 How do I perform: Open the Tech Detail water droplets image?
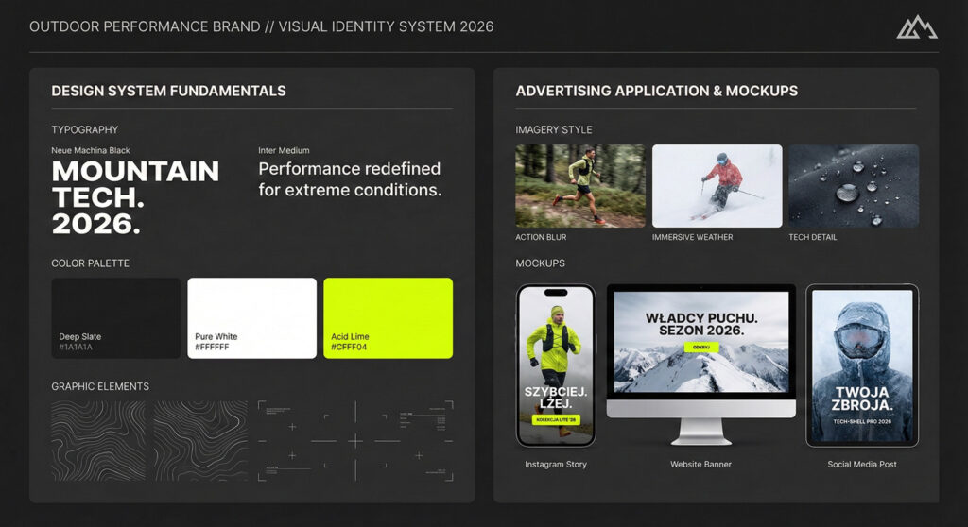coord(854,186)
